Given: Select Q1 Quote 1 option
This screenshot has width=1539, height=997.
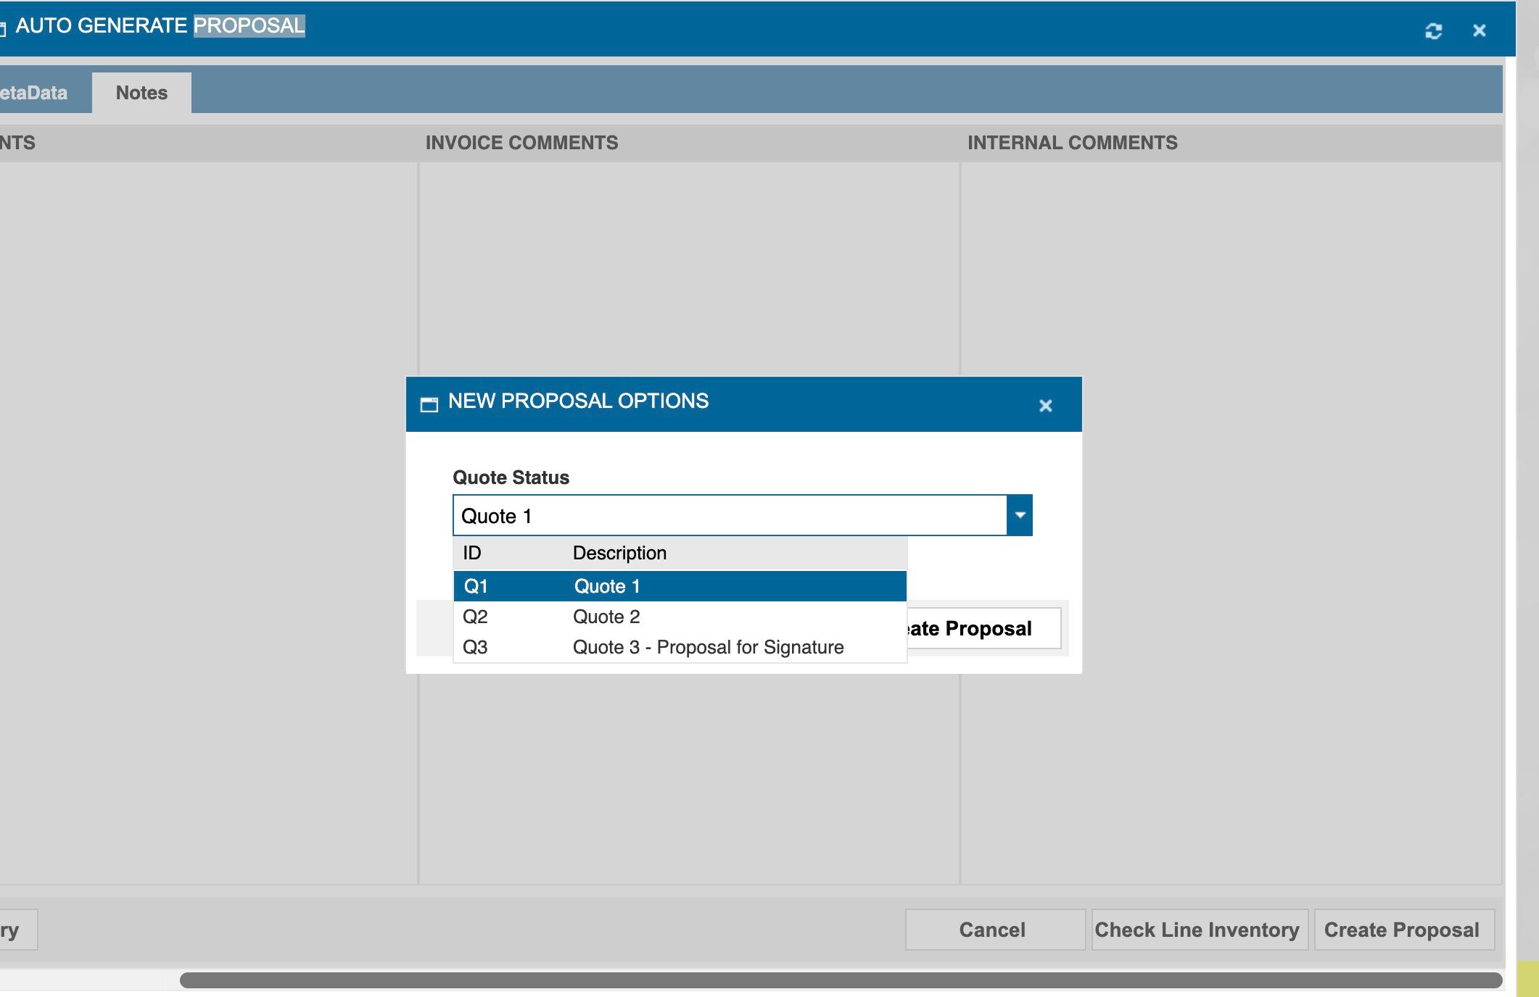Looking at the screenshot, I should tap(680, 586).
